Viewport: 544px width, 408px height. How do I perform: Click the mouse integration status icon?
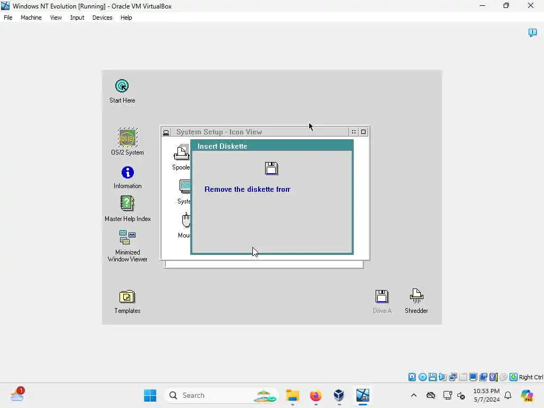(x=504, y=377)
